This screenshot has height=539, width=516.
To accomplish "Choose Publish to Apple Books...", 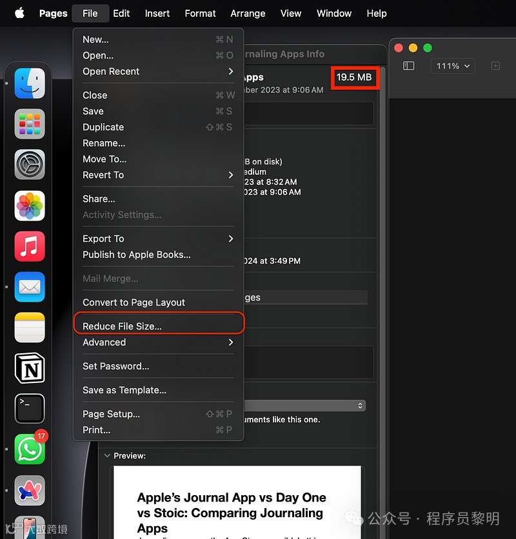I will coord(158,255).
